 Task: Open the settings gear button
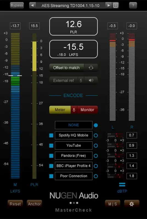tap(132, 204)
